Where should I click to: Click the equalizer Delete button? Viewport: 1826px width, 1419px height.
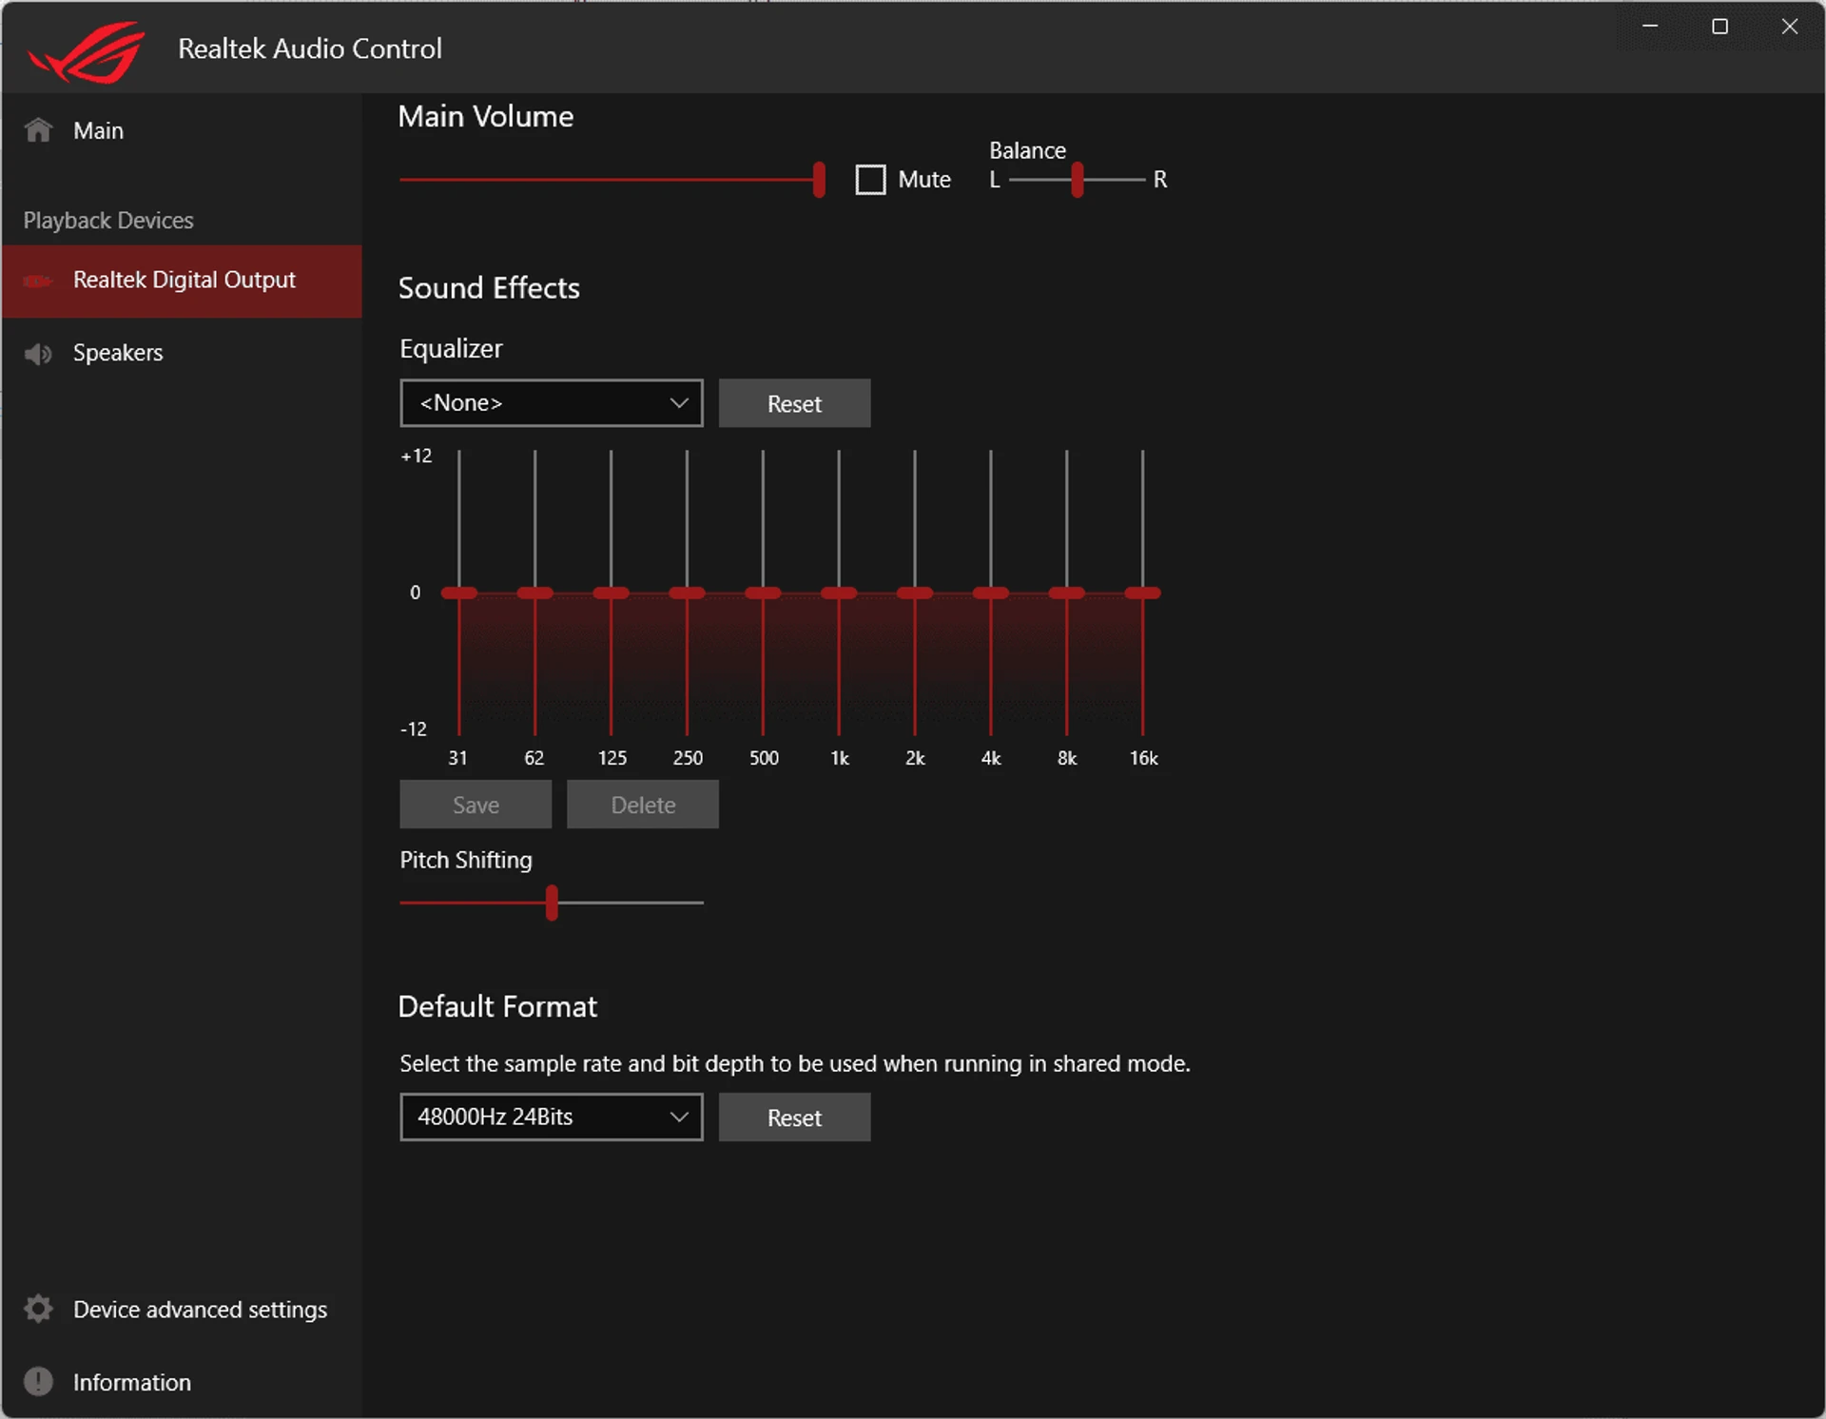[x=643, y=805]
